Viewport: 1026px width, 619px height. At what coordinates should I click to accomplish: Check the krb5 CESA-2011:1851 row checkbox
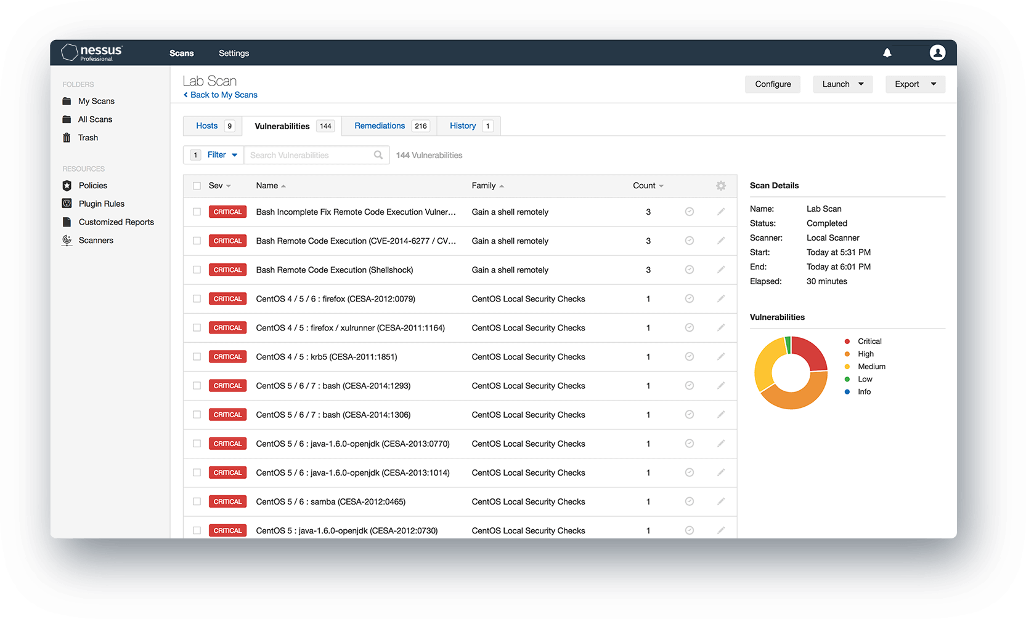point(197,356)
